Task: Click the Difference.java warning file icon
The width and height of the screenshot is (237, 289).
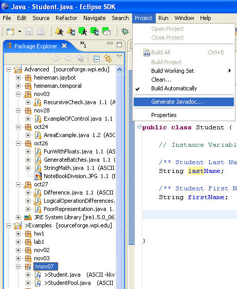Action: [x=38, y=193]
